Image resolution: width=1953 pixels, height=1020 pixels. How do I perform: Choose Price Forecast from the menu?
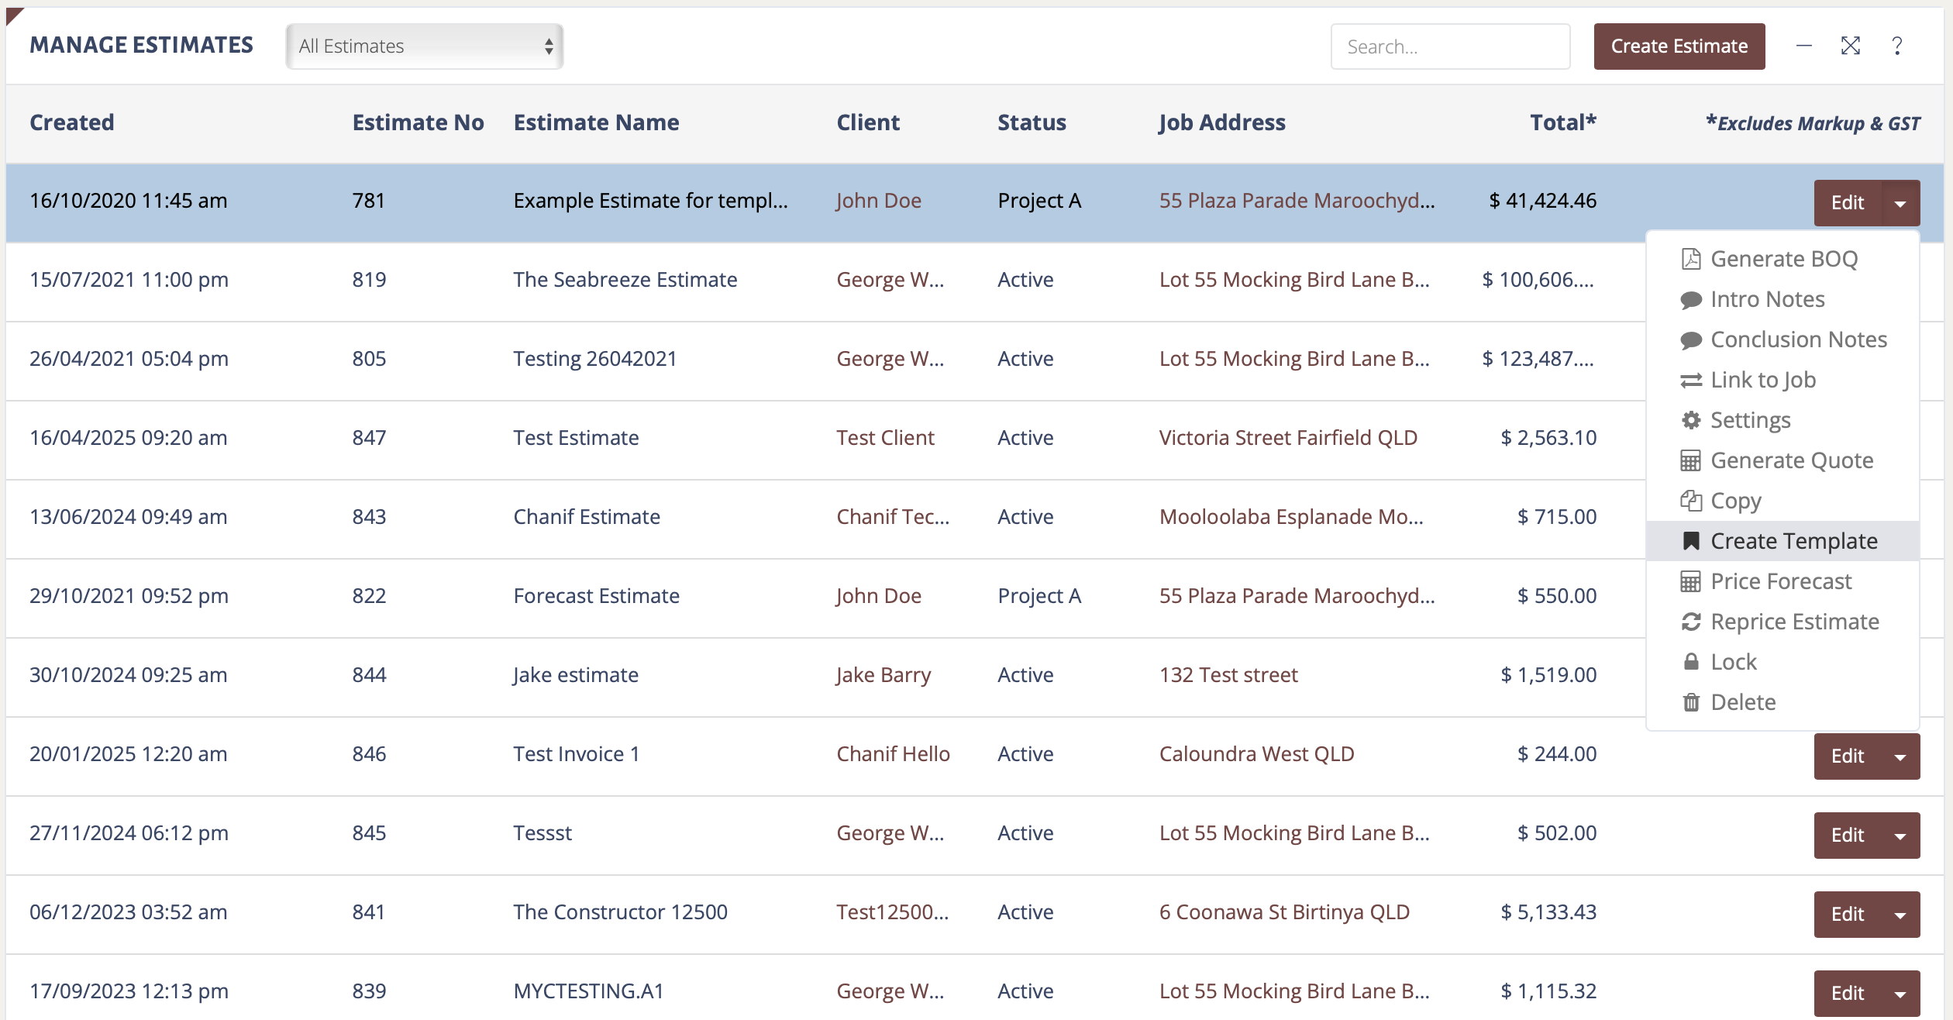pos(1780,581)
